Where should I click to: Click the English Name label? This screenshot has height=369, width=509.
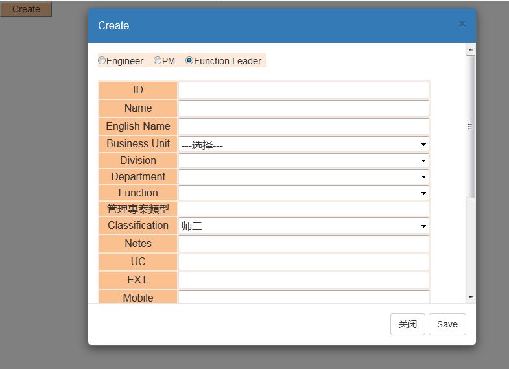click(138, 126)
